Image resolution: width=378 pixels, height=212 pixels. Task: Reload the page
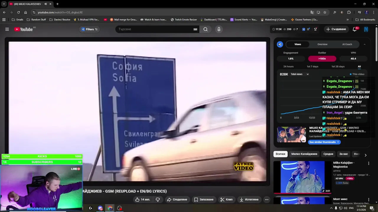18,12
